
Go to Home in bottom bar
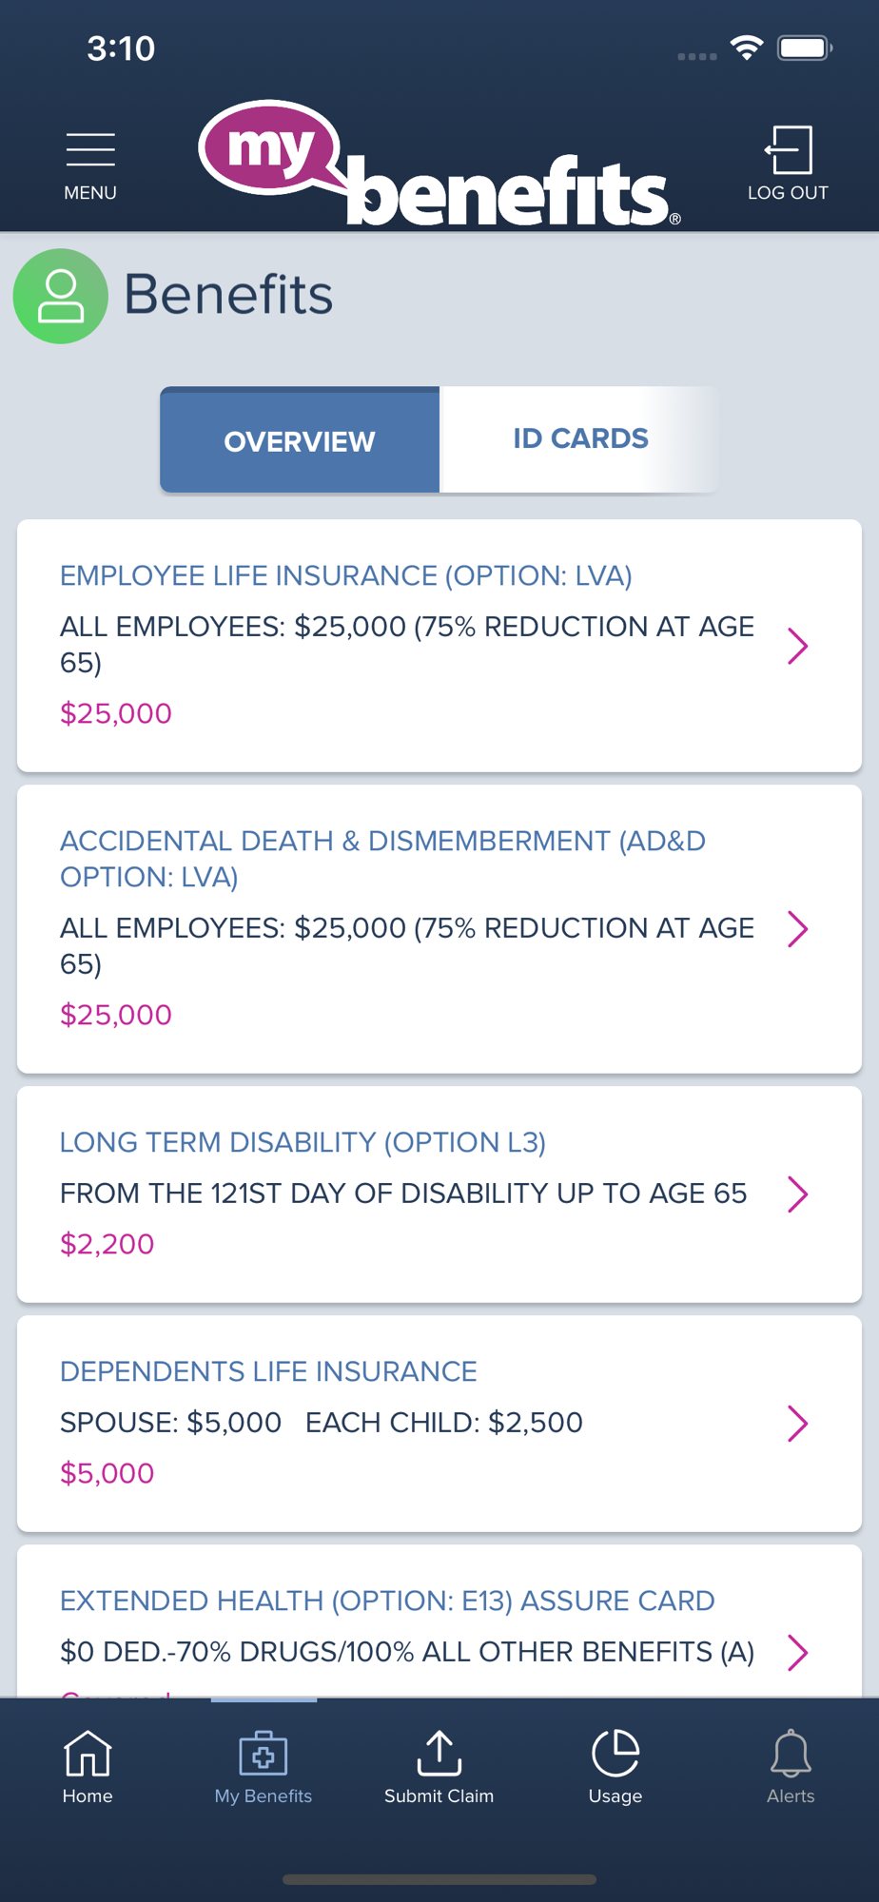coord(88,1753)
